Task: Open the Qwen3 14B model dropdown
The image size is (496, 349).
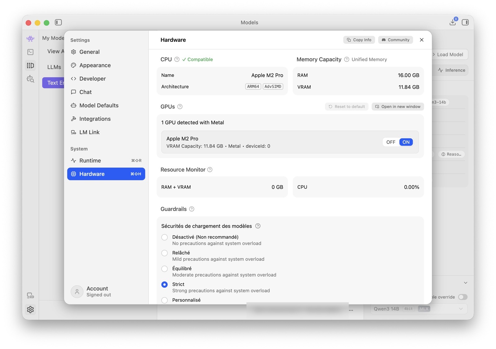Action: point(418,309)
